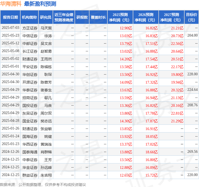Select analyst name 鄢凡
This screenshot has height=187, width=199.
[48, 98]
